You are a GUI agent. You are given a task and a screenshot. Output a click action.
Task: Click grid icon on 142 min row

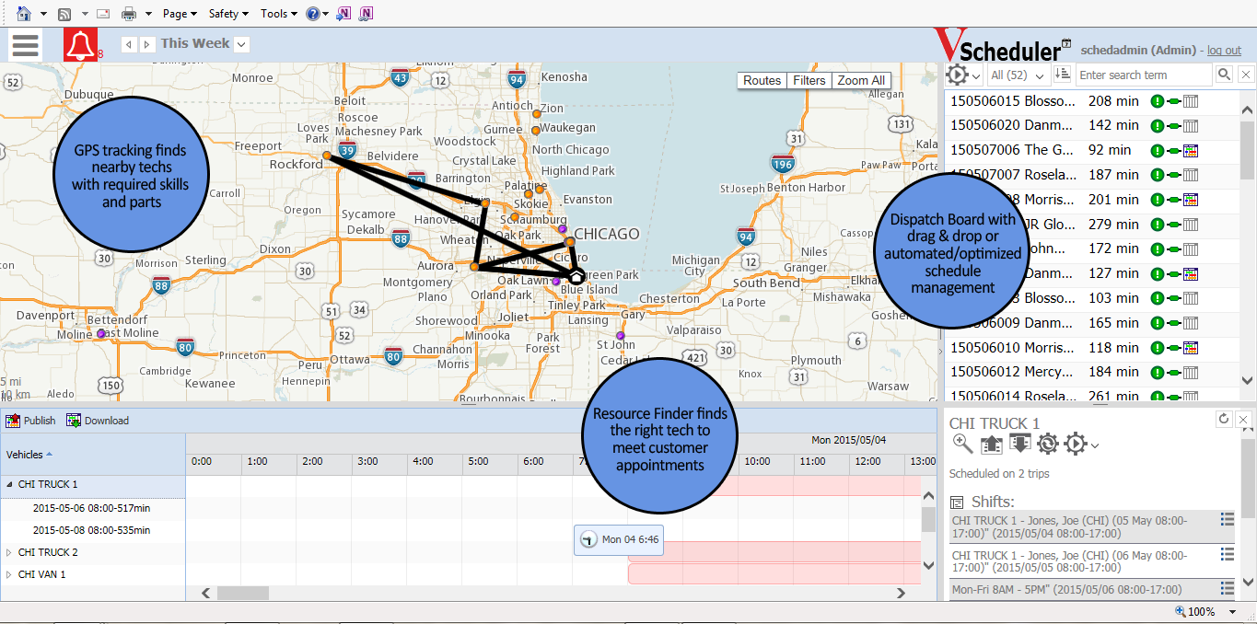1190,126
